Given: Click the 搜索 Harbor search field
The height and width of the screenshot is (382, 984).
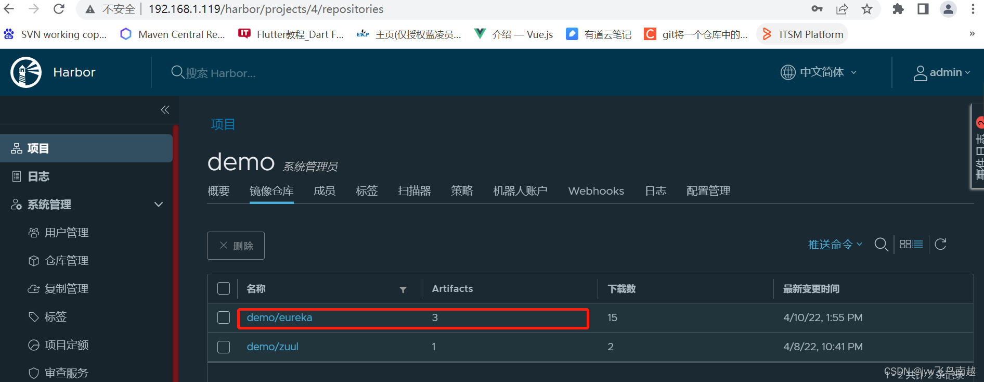Looking at the screenshot, I should tap(221, 73).
